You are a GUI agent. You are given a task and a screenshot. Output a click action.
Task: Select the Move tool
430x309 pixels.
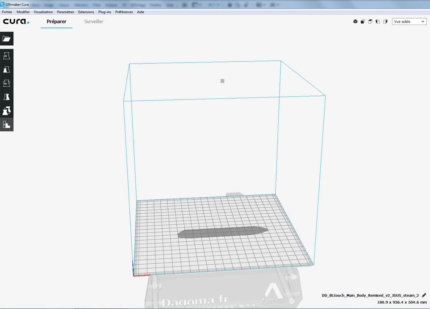coord(6,56)
